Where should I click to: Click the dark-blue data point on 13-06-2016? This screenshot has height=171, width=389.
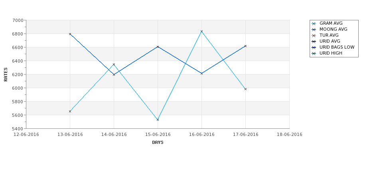pyautogui.click(x=70, y=34)
